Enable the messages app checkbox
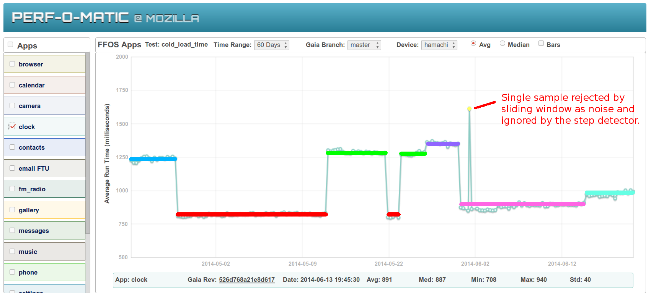 [12, 230]
